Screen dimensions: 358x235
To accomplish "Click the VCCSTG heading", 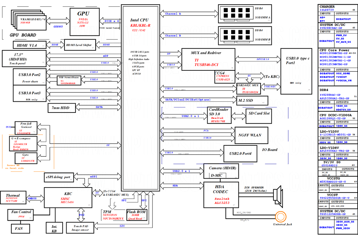I will pos(334,178).
